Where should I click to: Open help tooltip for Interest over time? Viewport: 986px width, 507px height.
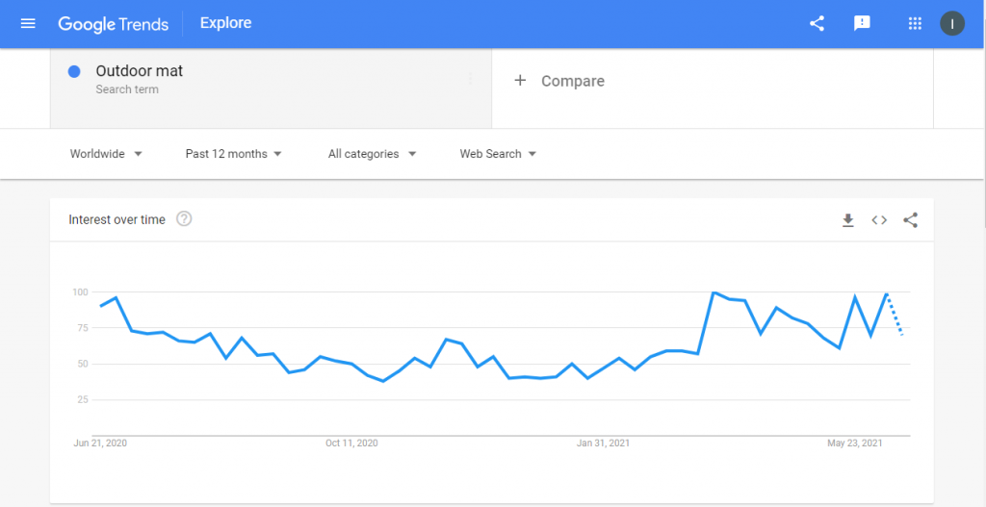(184, 219)
